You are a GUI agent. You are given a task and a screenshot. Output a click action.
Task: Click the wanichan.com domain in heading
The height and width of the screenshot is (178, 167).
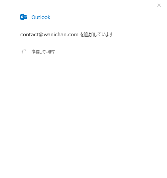click(61, 35)
